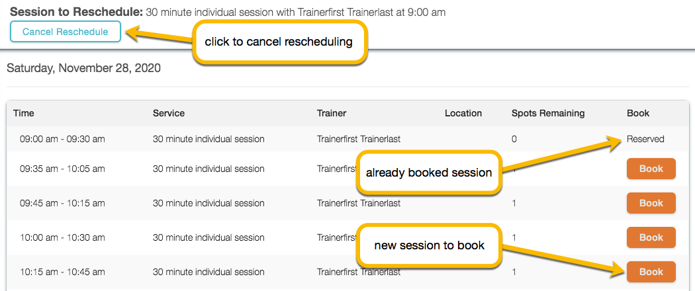The width and height of the screenshot is (695, 291).
Task: Click the Time column header
Action: coord(24,113)
